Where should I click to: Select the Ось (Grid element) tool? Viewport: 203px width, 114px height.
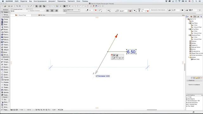pos(5,100)
